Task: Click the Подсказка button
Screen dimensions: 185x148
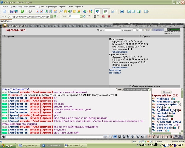Action: tap(158, 30)
